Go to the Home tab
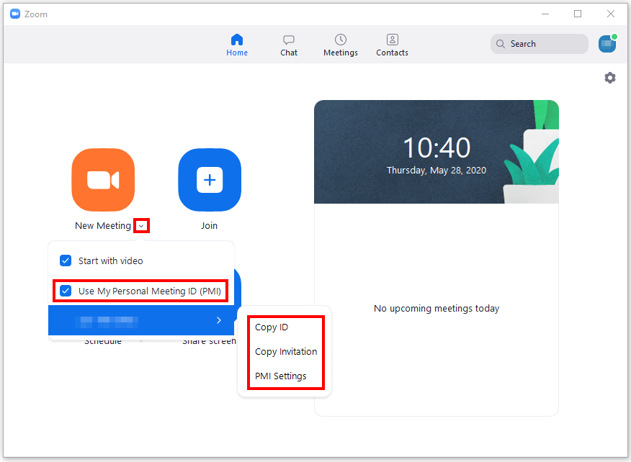The width and height of the screenshot is (631, 462). point(237,45)
